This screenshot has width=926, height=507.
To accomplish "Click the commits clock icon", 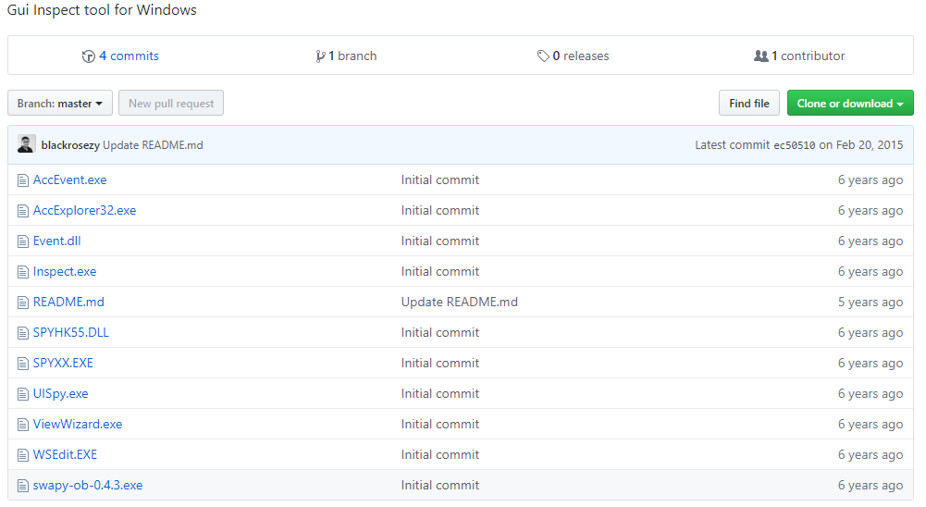I will point(89,56).
